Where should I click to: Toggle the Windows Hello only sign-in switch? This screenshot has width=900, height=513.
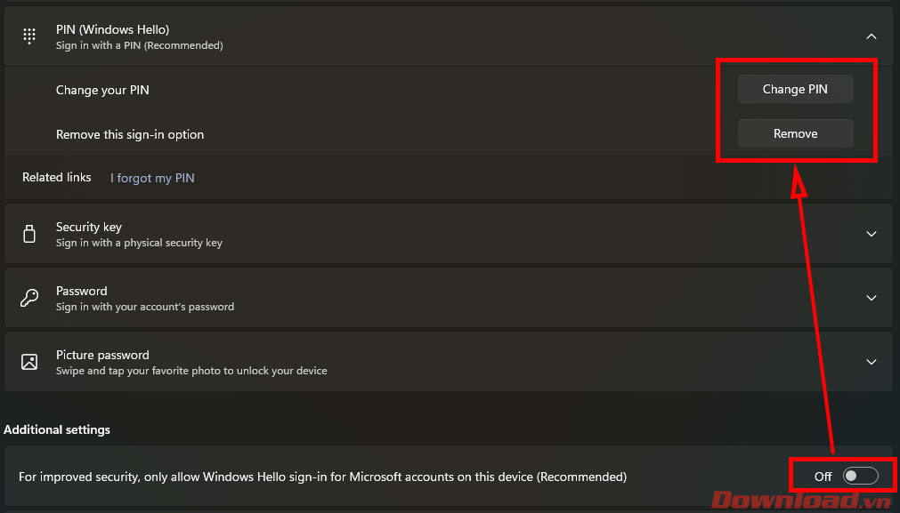[860, 477]
